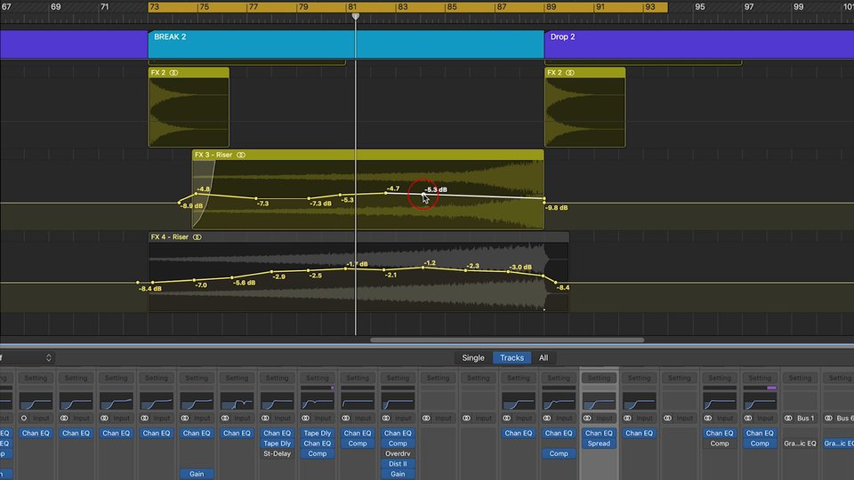
Task: Click the yellow cycle range in the ruler
Action: (x=408, y=7)
